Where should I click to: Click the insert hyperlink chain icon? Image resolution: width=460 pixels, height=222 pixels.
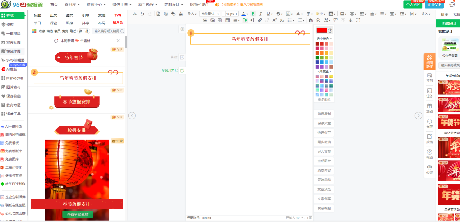pyautogui.click(x=260, y=20)
